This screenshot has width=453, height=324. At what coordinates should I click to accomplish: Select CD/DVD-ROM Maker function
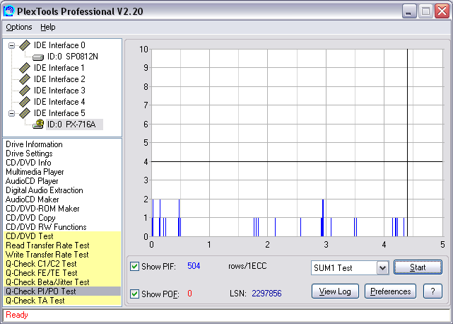pos(42,209)
